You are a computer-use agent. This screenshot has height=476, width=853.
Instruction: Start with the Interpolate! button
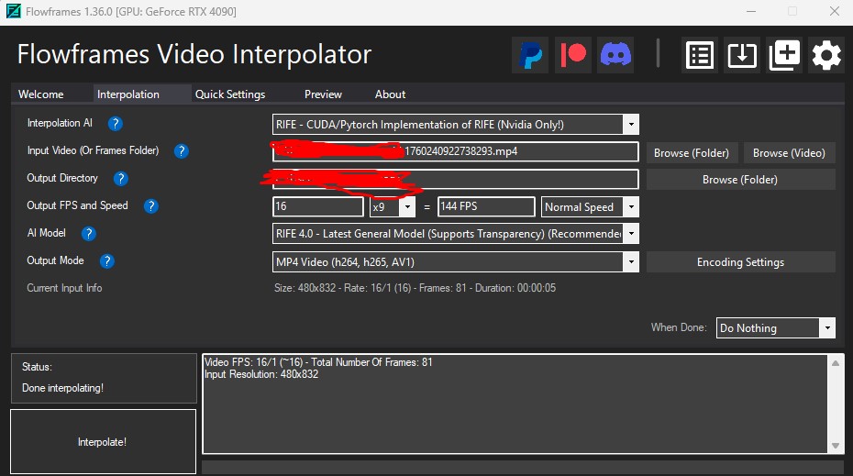103,442
